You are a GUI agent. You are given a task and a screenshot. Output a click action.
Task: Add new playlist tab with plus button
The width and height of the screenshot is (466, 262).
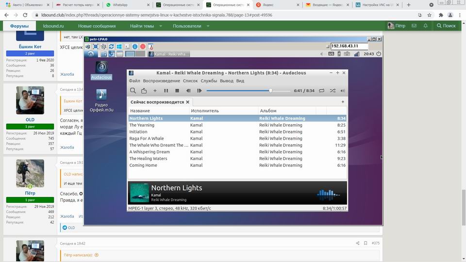tap(343, 102)
